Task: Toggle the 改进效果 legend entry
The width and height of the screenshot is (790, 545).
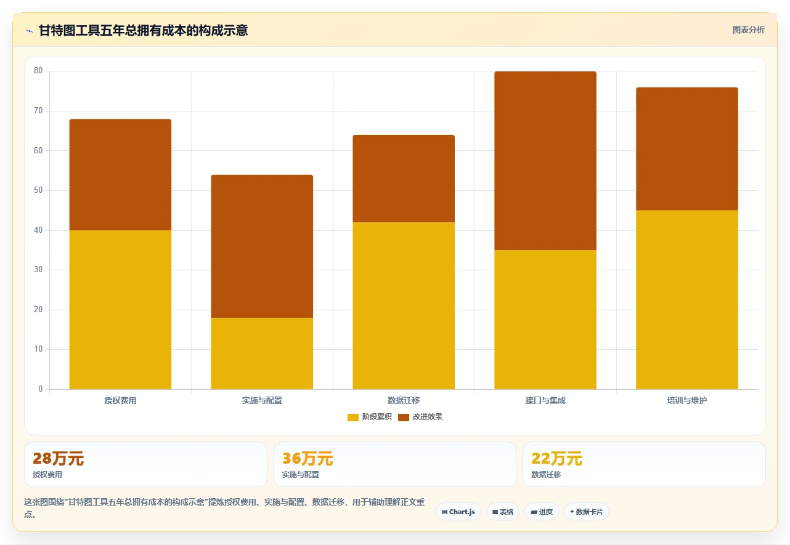Action: click(420, 417)
